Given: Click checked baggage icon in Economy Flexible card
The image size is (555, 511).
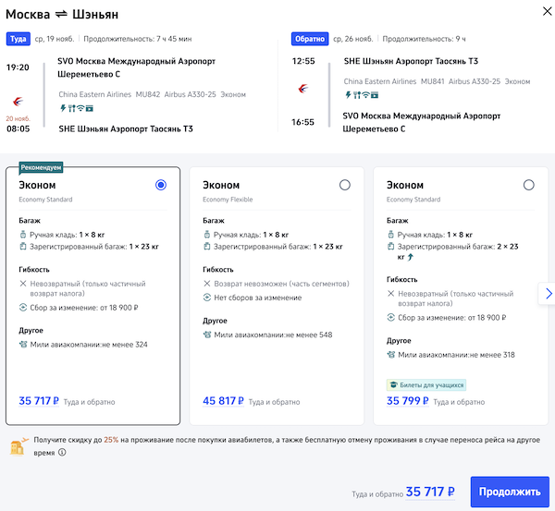Looking at the screenshot, I should (206, 247).
